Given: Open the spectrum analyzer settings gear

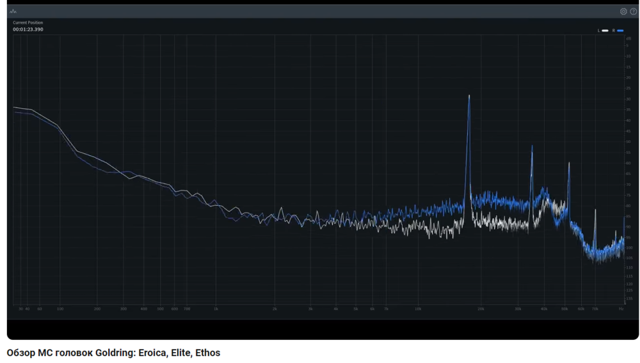Looking at the screenshot, I should [623, 12].
